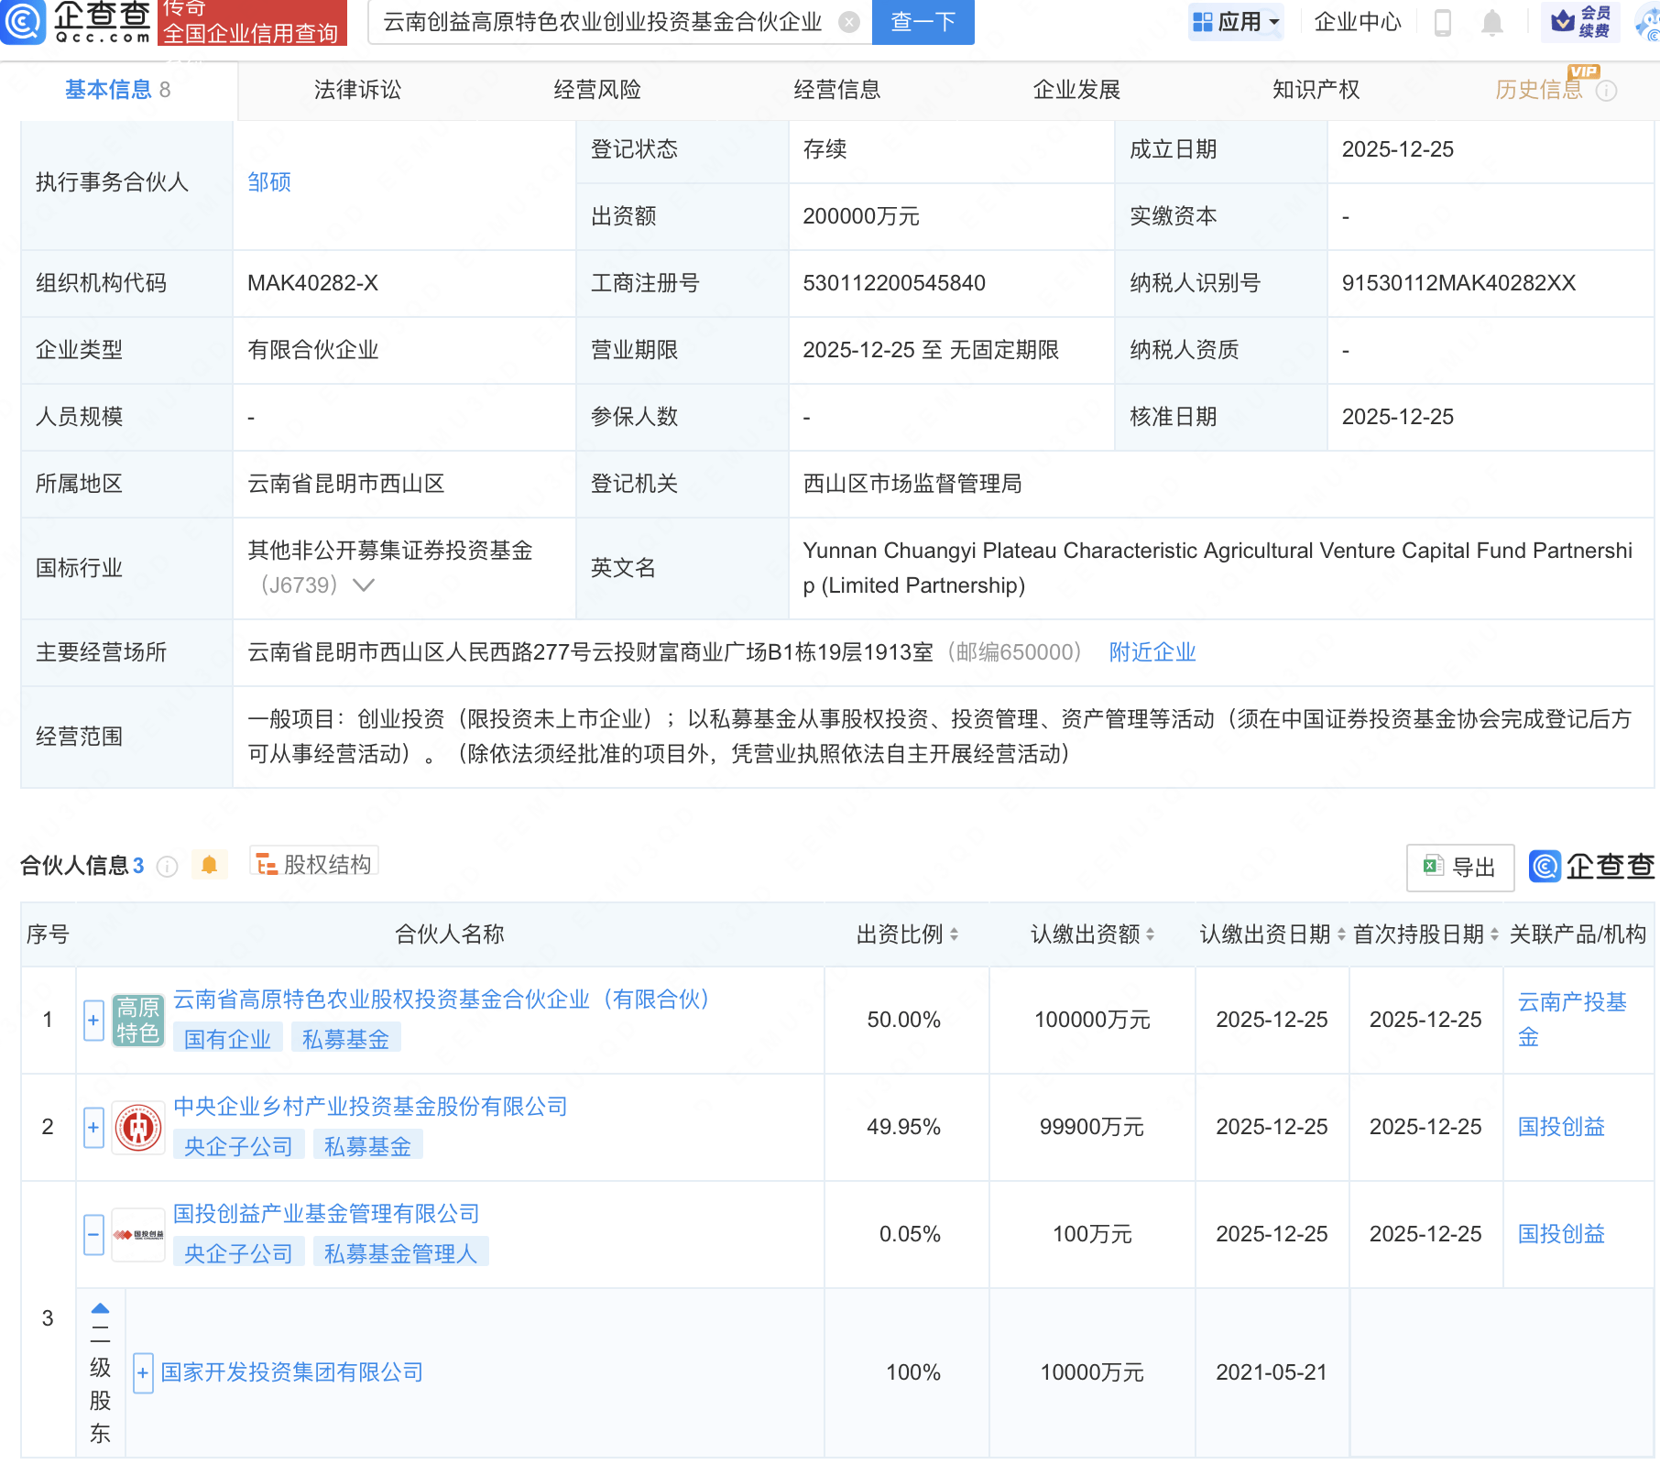Screen dimensions: 1660x1464
Task: Expand 国家开发投资集团有限公司 sub-shareholders
Action: [x=143, y=1372]
